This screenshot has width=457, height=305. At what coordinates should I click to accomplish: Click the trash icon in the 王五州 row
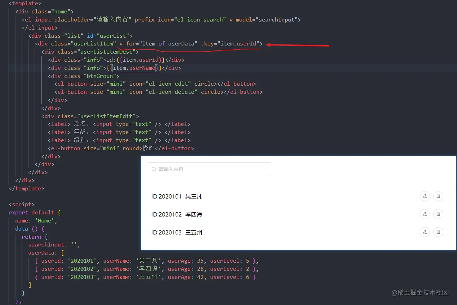click(438, 232)
